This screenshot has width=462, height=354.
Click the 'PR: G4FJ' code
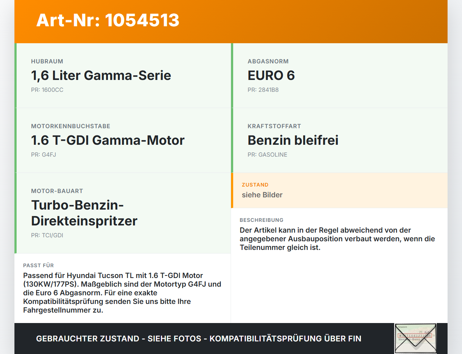[44, 155]
